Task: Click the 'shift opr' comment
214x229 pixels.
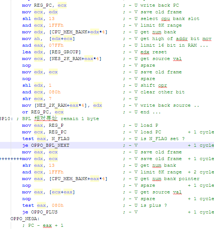Action: 154,85
